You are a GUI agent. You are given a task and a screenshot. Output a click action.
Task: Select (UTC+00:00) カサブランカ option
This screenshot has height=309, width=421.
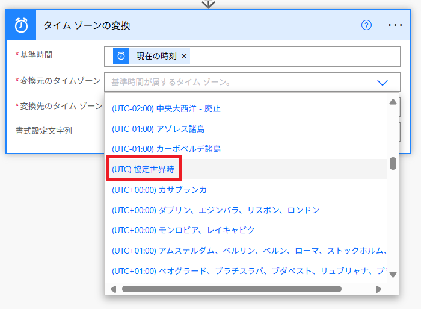tap(159, 190)
